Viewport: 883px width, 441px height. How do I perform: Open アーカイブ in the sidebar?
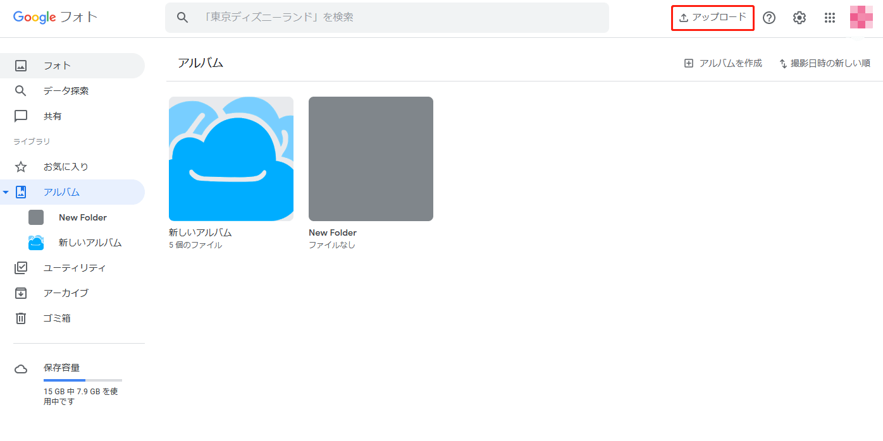(72, 293)
